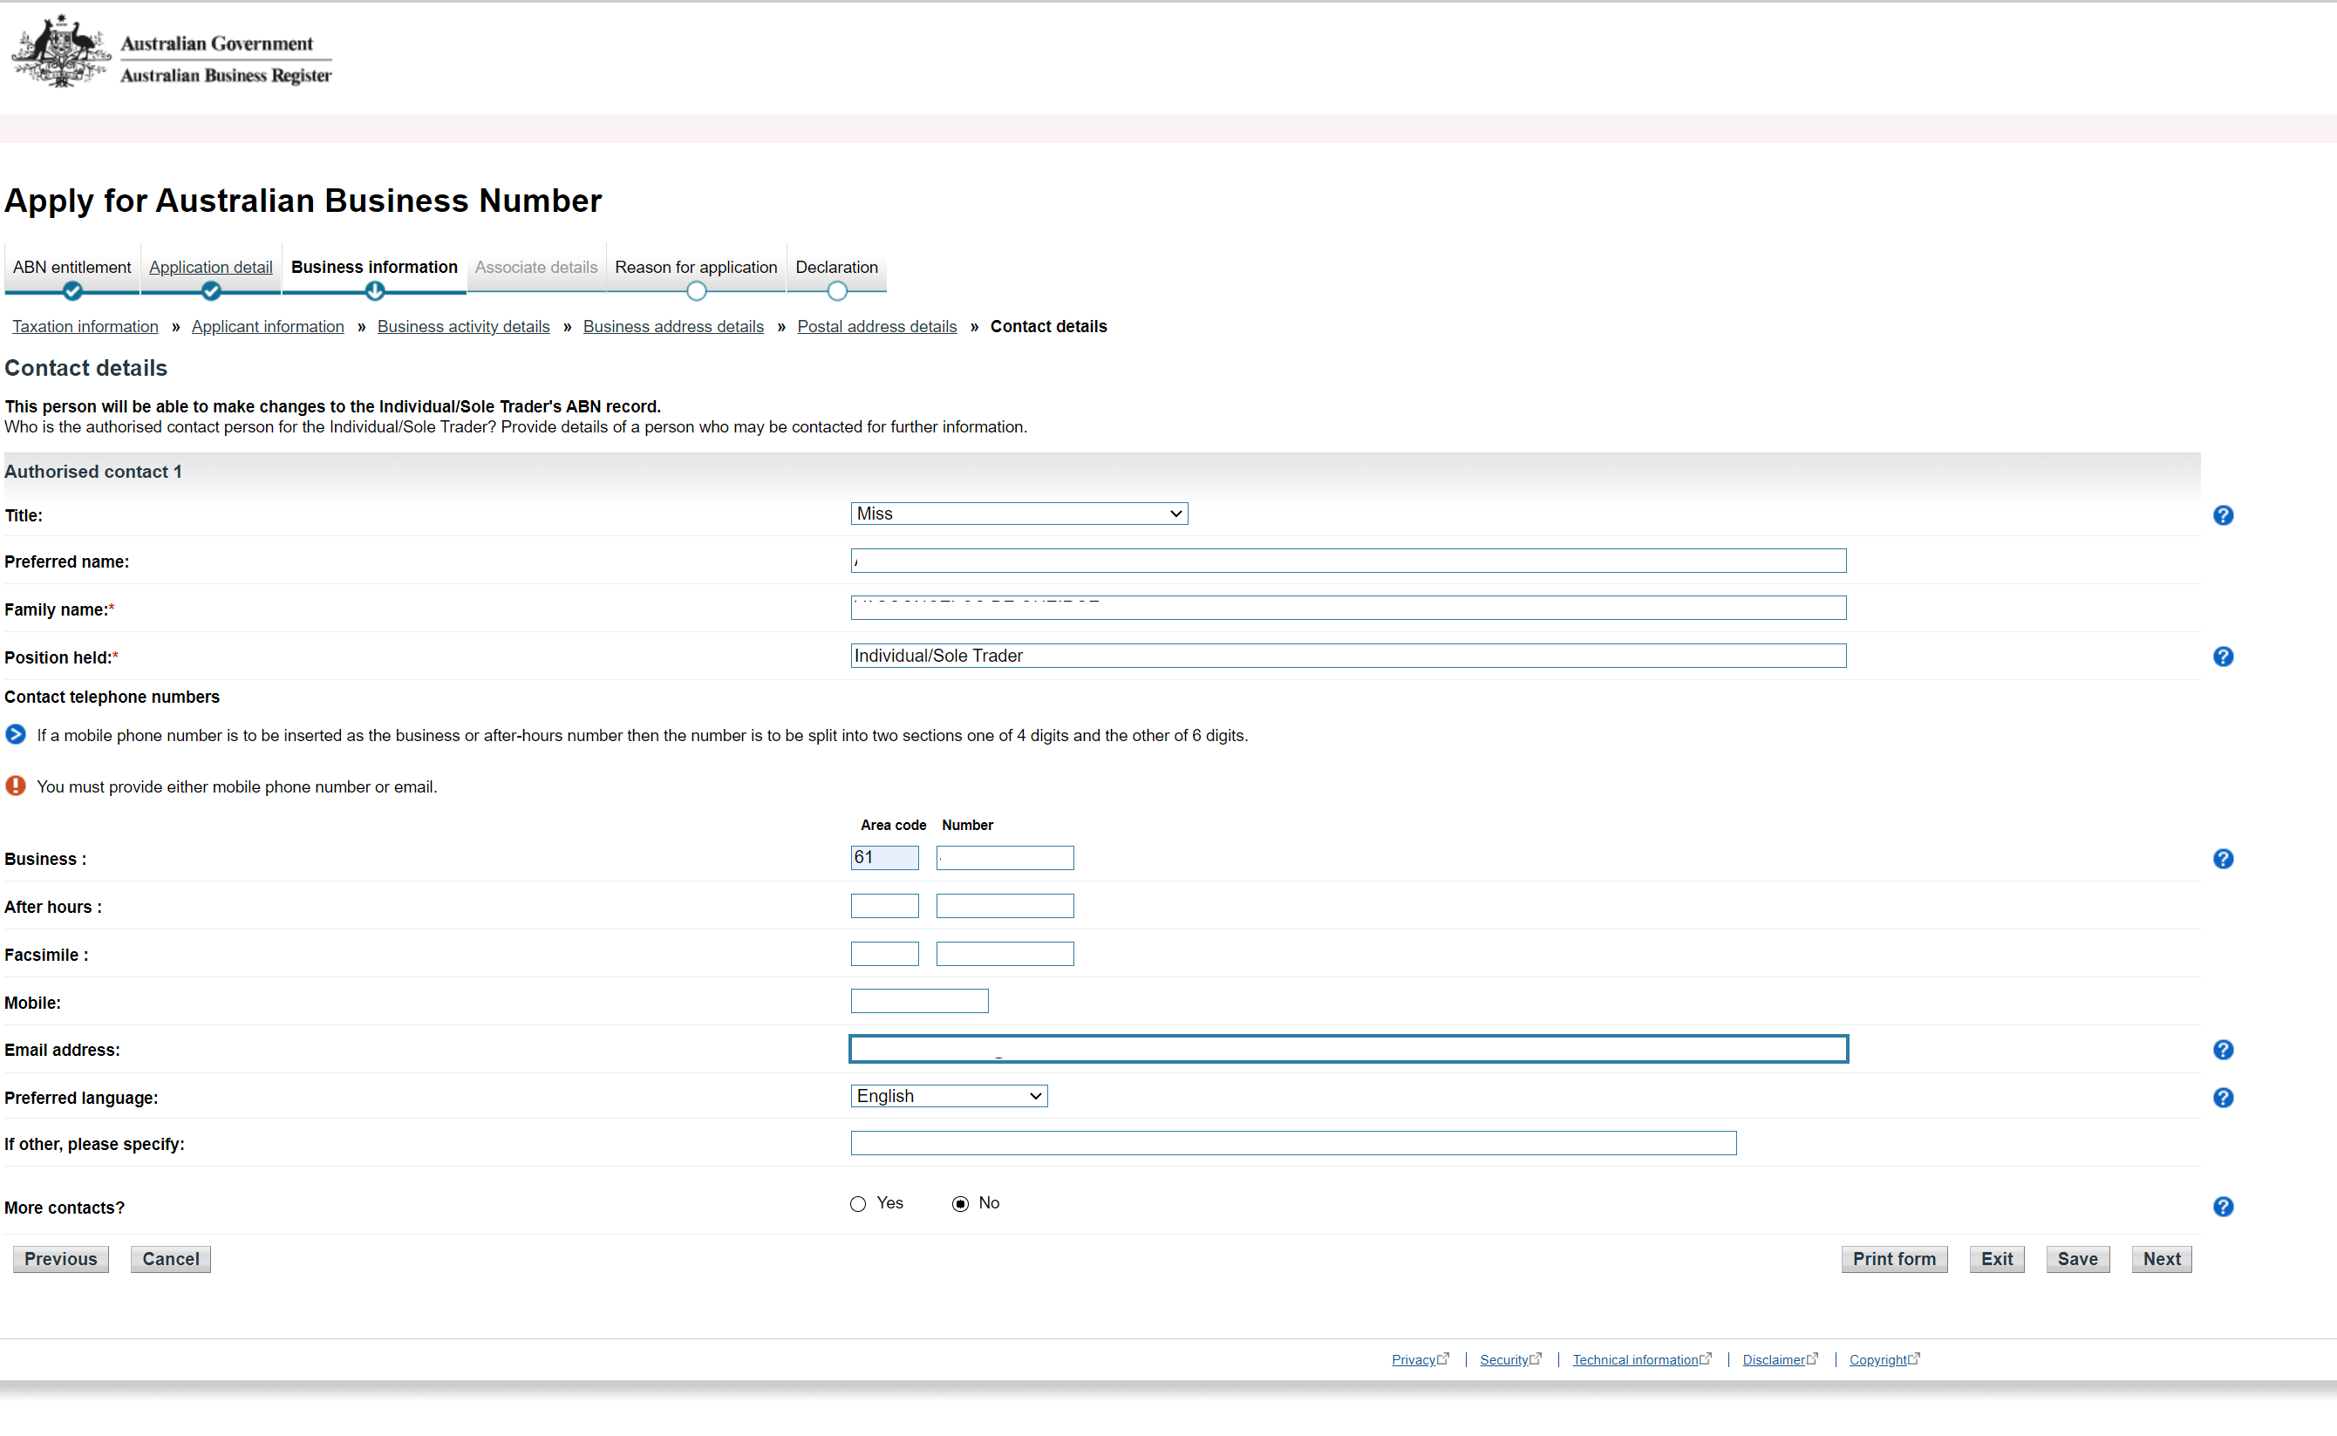Expand the Preferred language dropdown
2337x1436 pixels.
[x=948, y=1096]
